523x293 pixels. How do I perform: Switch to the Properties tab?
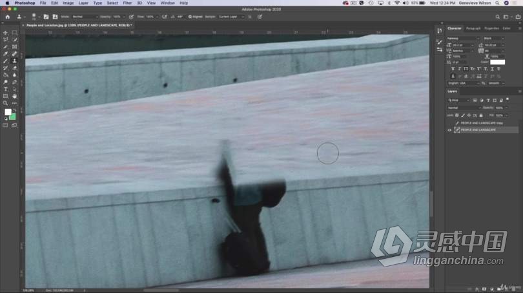point(491,28)
